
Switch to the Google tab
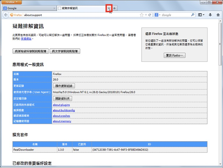(29, 8)
